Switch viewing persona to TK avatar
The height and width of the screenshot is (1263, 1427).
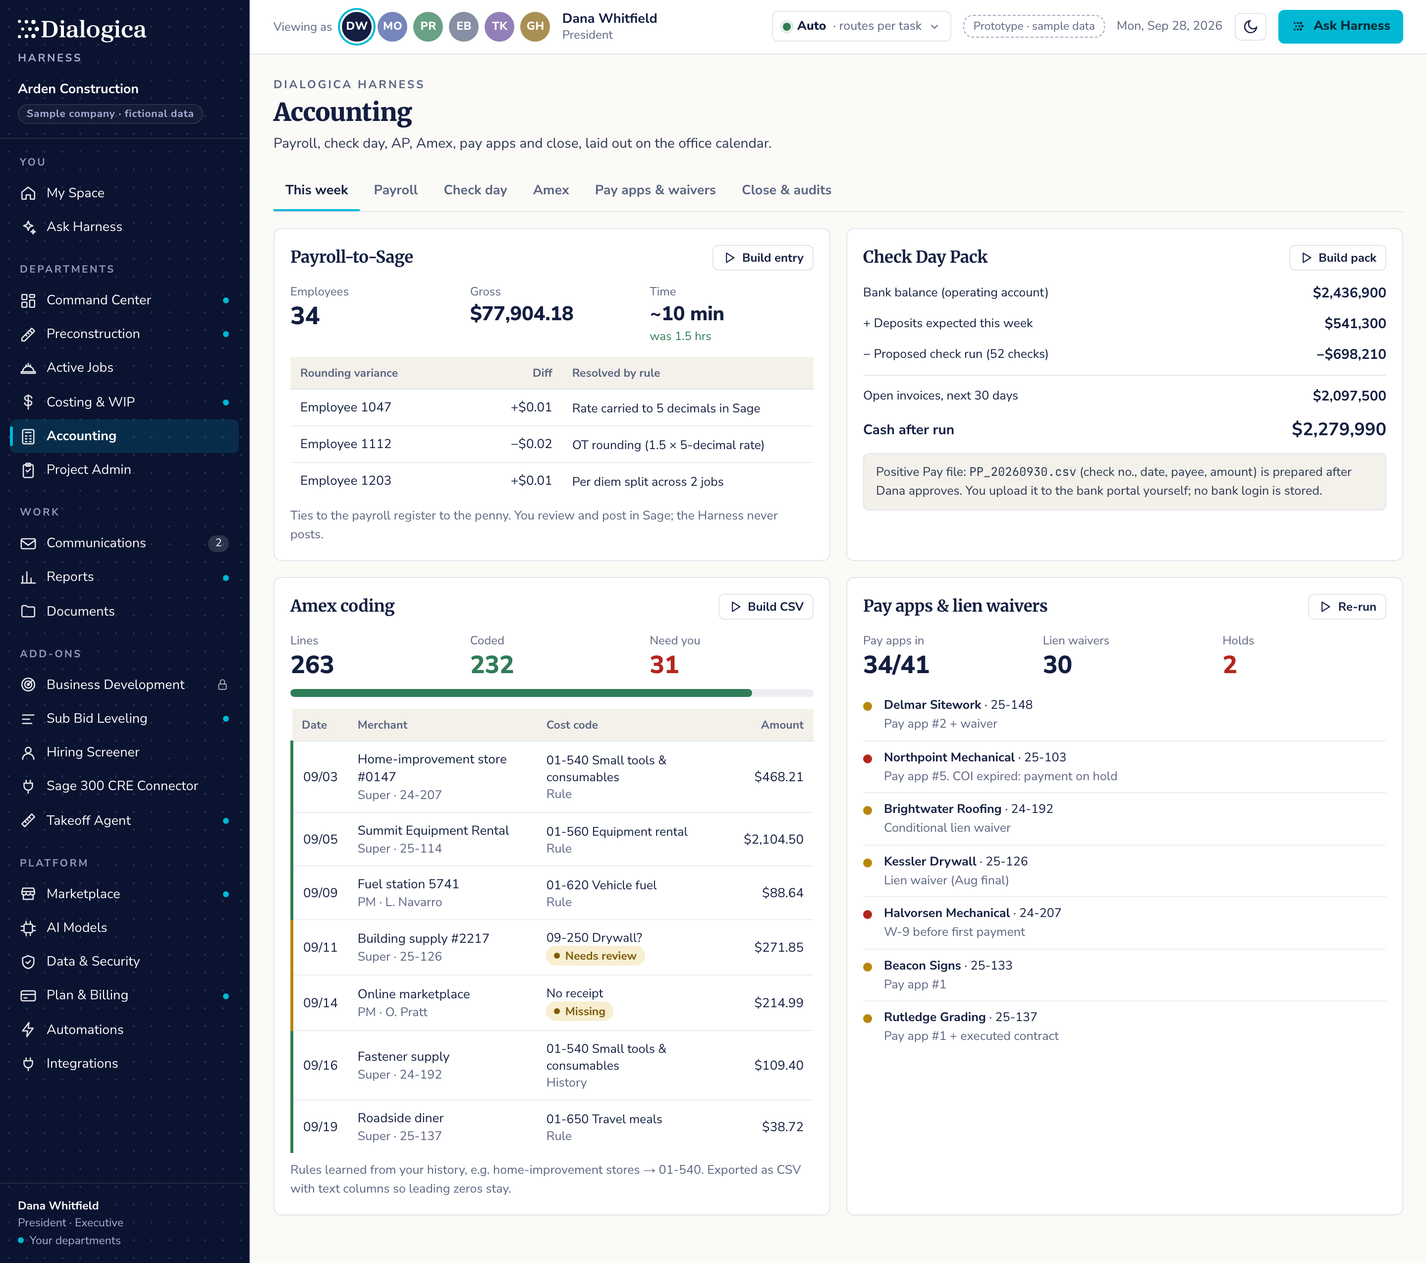point(499,27)
